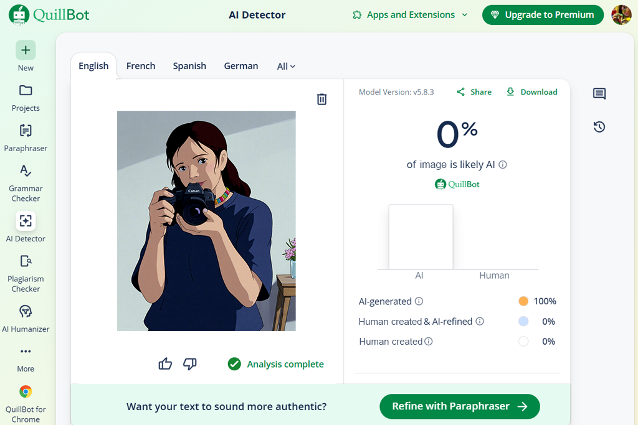Click the QuillBot logo
This screenshot has height=425, width=638.
(49, 15)
